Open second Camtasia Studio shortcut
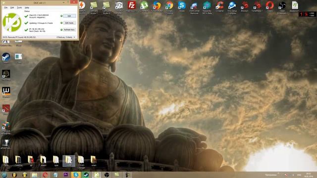Image resolution: width=317 pixels, height=178 pixels. (x=106, y=7)
